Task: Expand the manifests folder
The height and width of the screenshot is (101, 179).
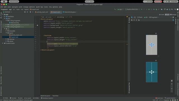Action: point(4,17)
